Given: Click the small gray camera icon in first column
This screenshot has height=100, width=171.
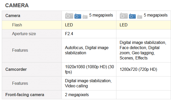Looking at the screenshot, I should 85,17.
